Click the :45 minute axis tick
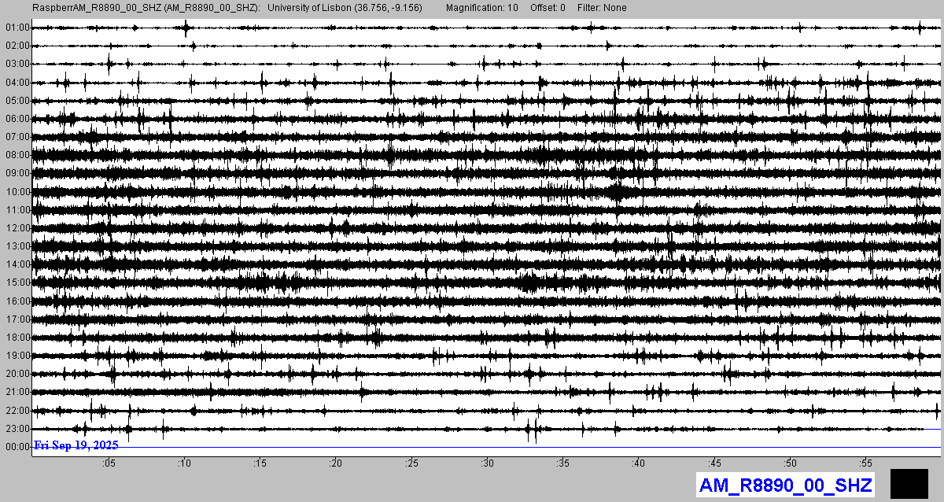This screenshot has height=502, width=944. pos(715,463)
